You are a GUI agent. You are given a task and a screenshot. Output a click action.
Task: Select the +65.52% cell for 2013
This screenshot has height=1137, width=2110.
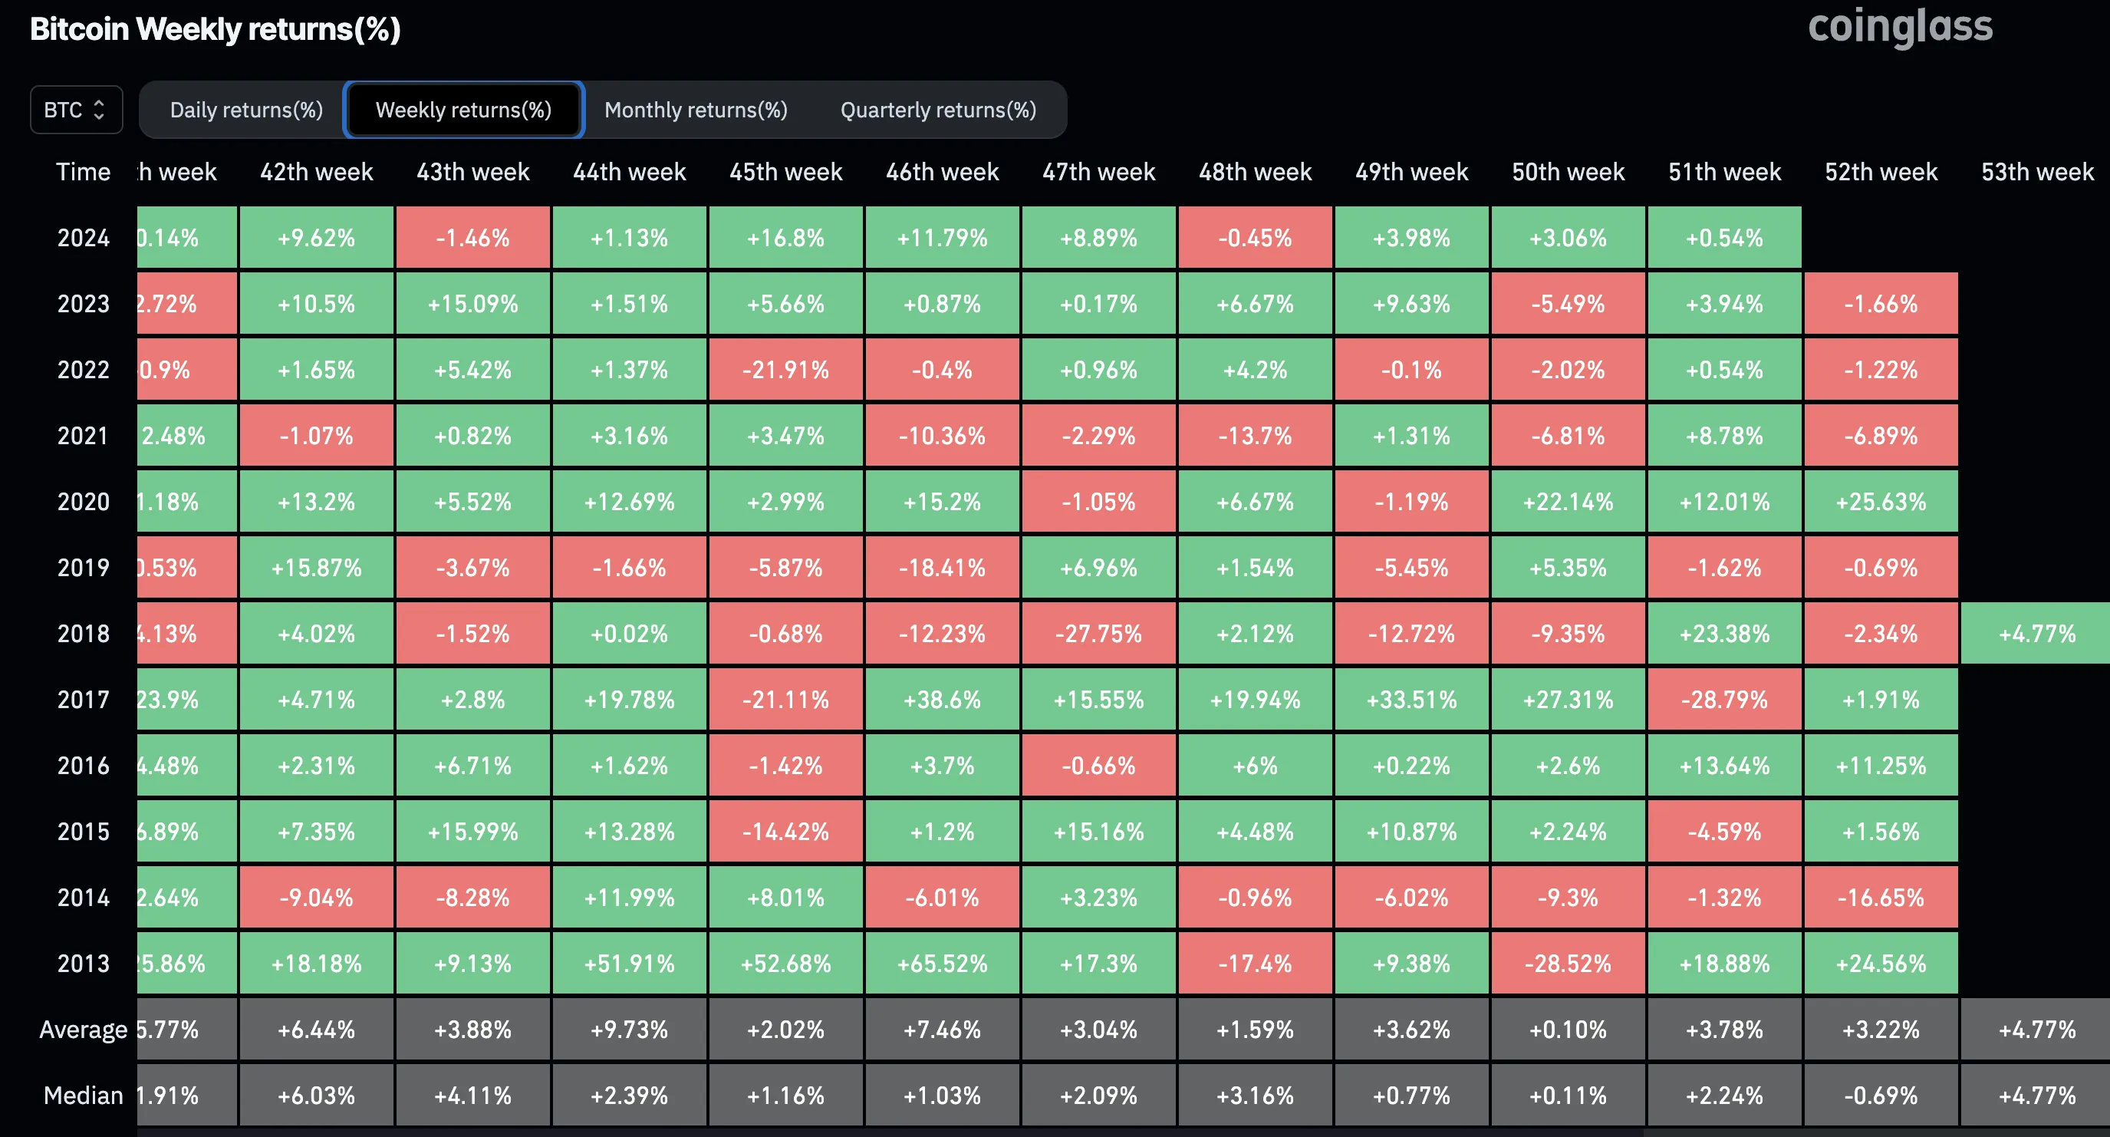[x=942, y=964]
